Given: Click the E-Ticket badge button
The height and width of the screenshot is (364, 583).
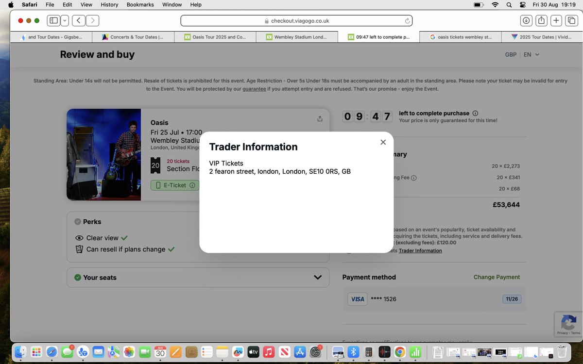Looking at the screenshot, I should pyautogui.click(x=174, y=185).
